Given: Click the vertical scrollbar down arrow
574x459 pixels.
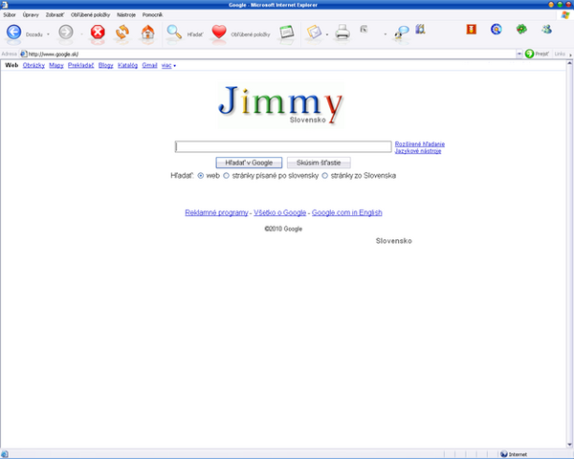Looking at the screenshot, I should (569, 445).
